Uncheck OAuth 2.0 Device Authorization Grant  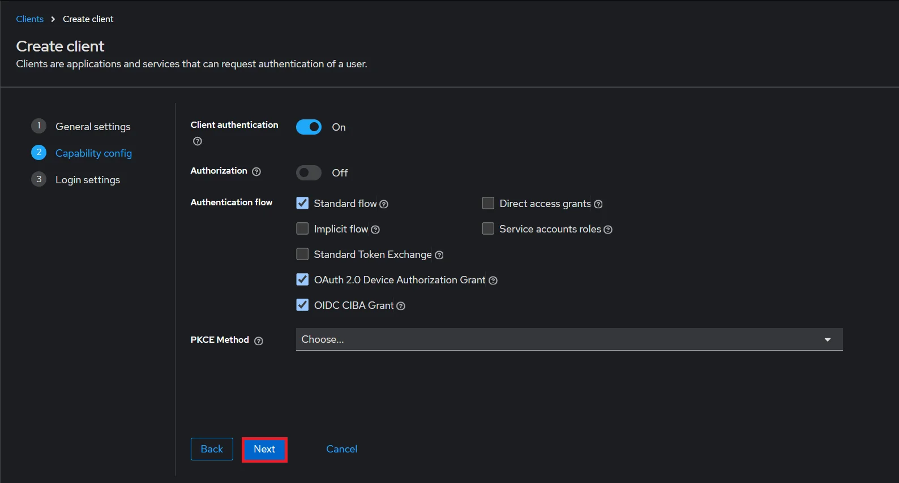(x=302, y=279)
